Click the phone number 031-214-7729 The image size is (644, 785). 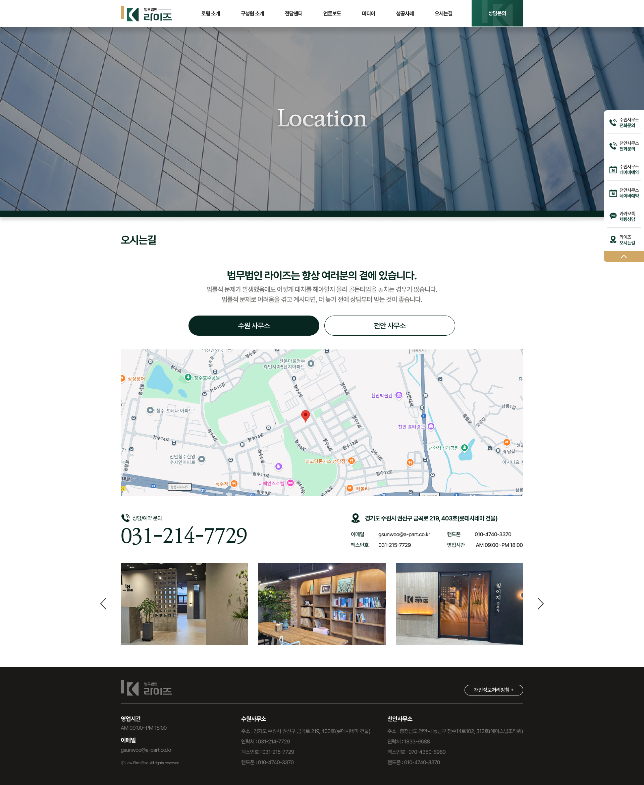click(184, 536)
